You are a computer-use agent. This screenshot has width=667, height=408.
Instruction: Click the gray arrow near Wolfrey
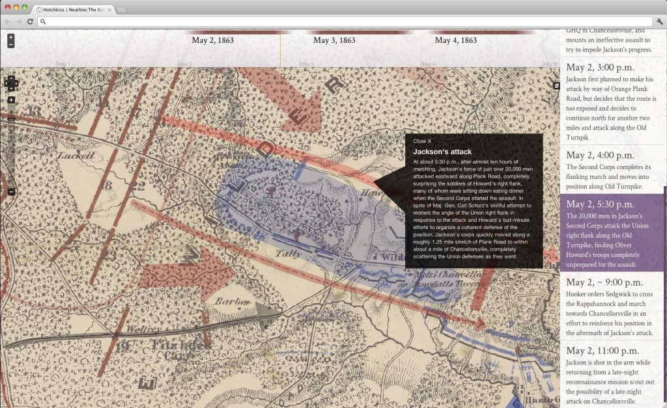(267, 315)
